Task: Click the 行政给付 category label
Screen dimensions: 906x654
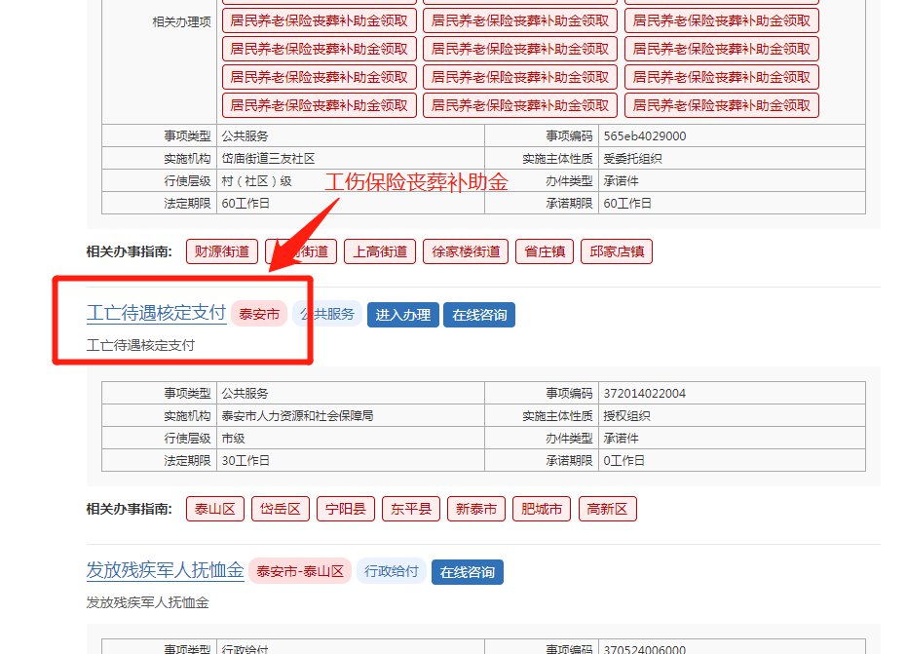Action: (x=390, y=571)
